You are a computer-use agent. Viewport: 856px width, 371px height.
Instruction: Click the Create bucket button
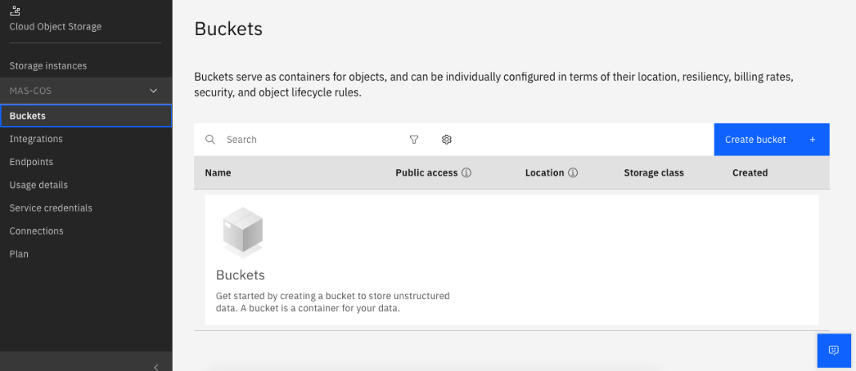tap(771, 140)
